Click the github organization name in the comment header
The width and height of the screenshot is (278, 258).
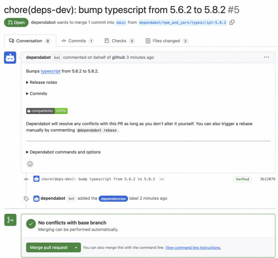click(x=118, y=57)
